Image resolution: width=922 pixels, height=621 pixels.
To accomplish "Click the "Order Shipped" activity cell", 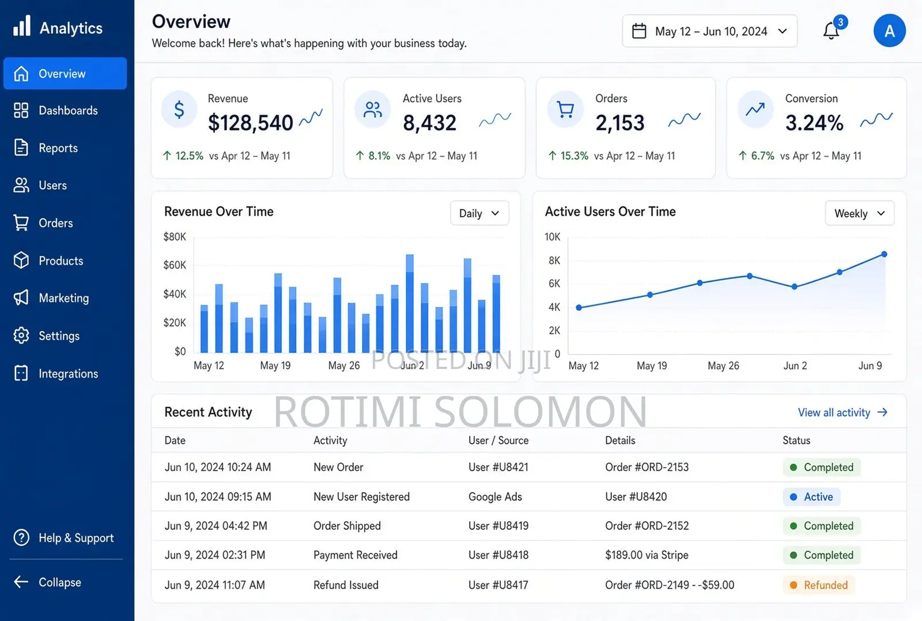I will pos(347,526).
